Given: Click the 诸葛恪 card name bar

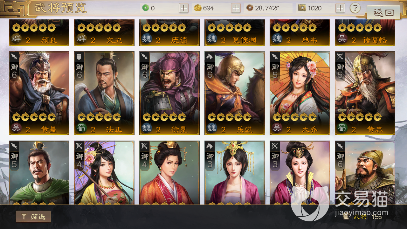Looking at the screenshot, I should (x=365, y=40).
